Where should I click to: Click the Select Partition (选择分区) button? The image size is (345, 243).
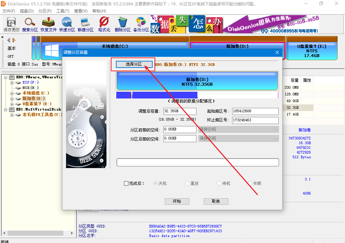click(134, 64)
